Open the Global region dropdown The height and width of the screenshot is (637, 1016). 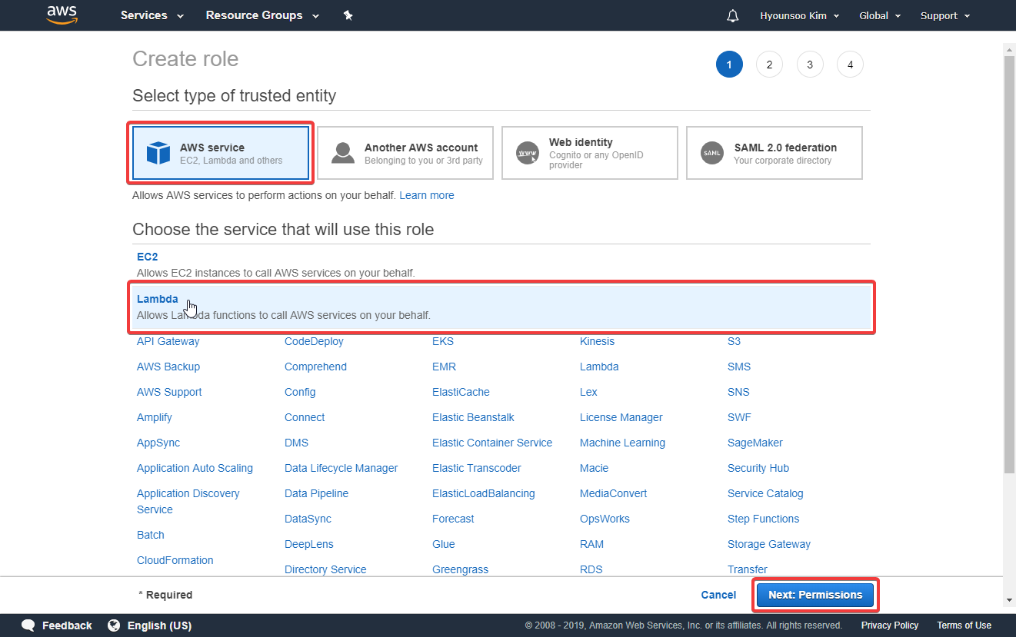[879, 15]
